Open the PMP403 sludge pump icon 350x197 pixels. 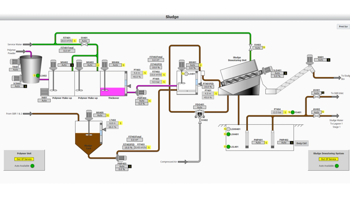tap(121, 158)
